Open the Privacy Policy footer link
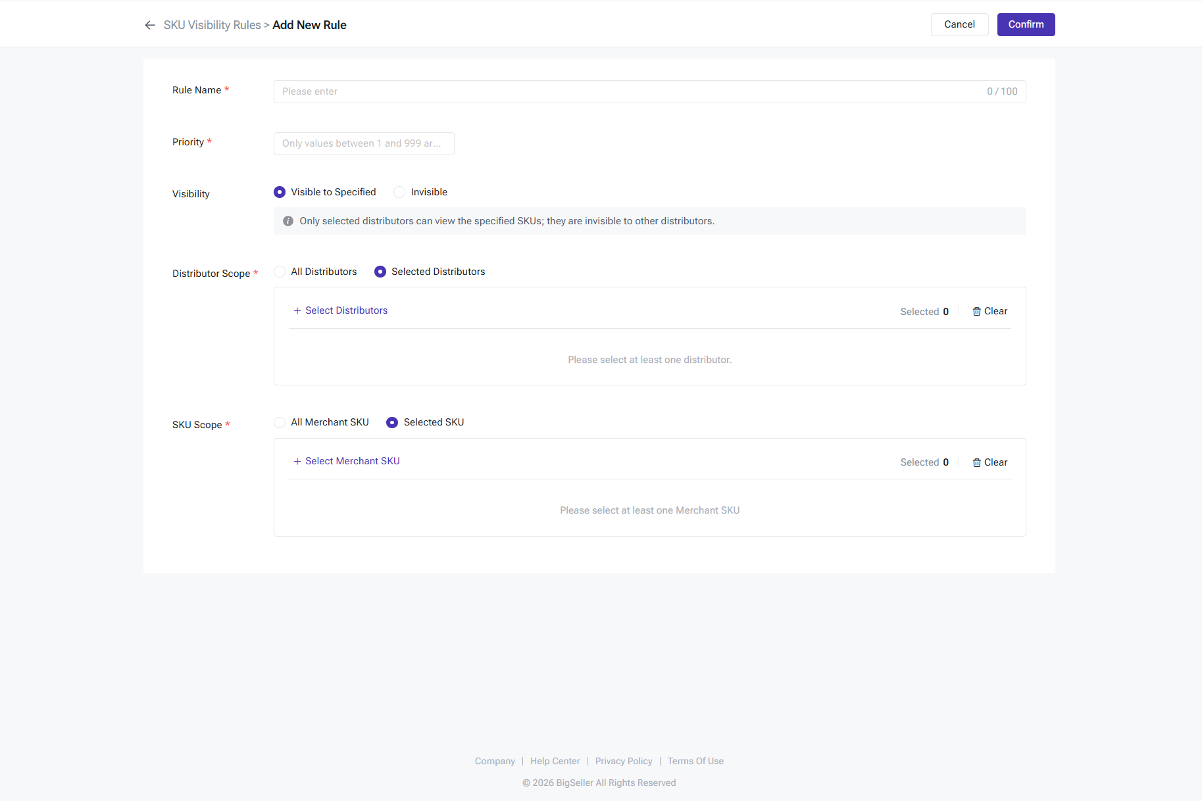Viewport: 1202px width, 801px height. [x=623, y=761]
